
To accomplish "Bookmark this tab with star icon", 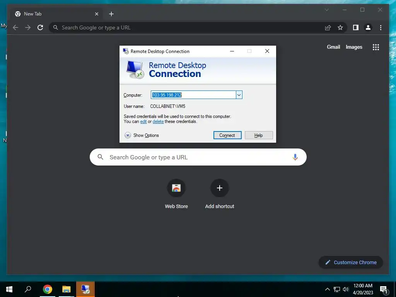I will (340, 27).
